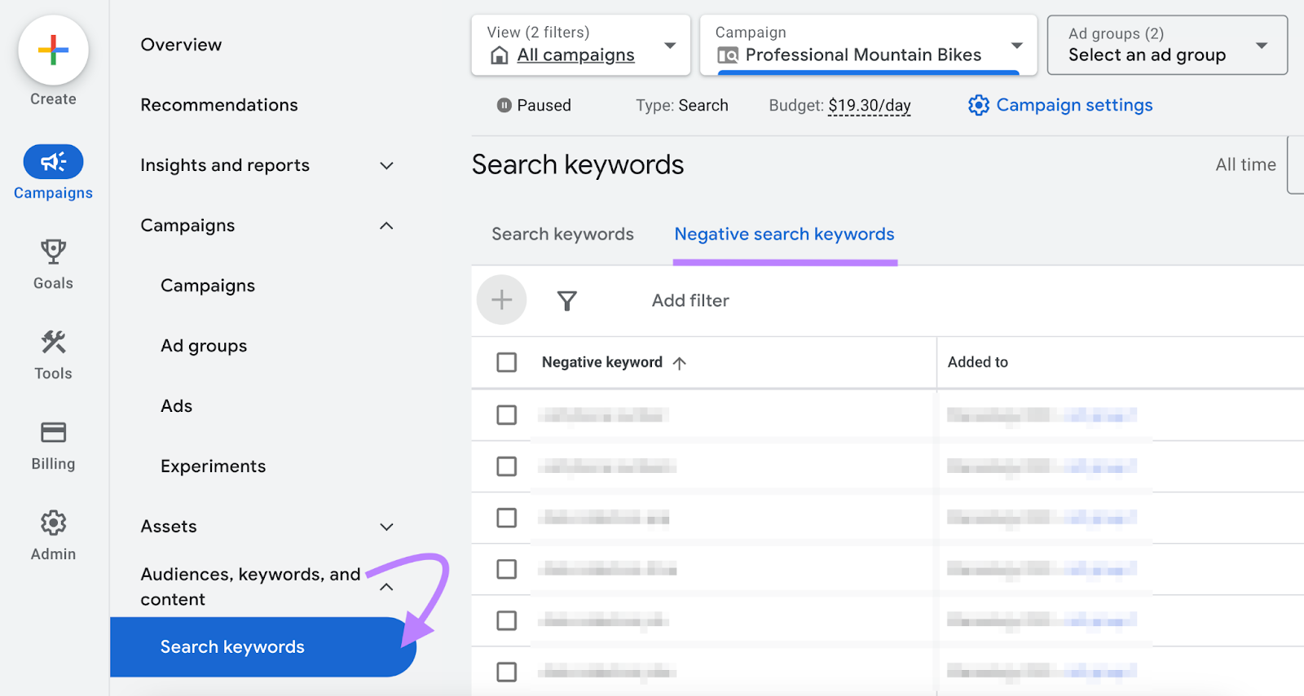Screen dimensions: 1304x696
Task: Open the Billing card icon
Action: [53, 432]
